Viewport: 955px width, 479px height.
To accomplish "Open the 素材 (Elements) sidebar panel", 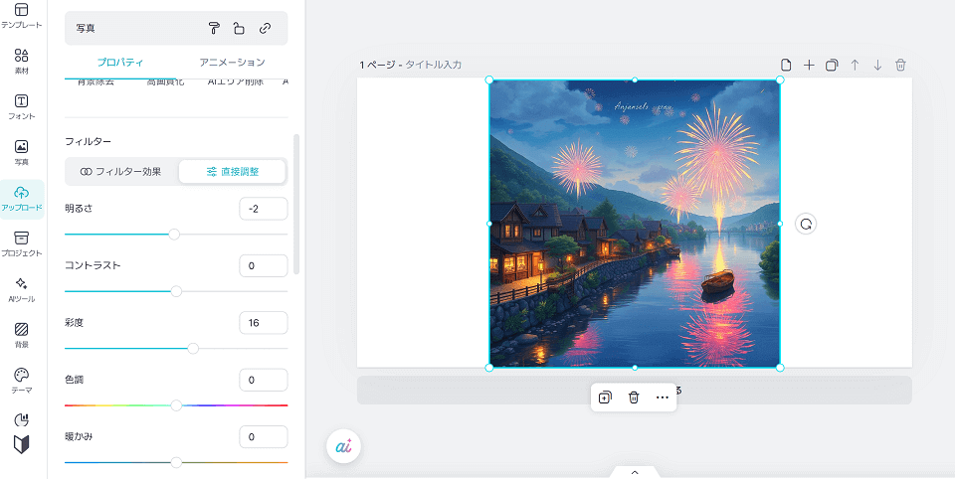I will point(22,61).
